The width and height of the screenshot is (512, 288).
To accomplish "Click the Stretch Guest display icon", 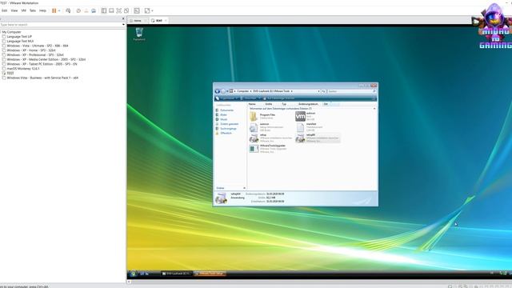I will 147,10.
